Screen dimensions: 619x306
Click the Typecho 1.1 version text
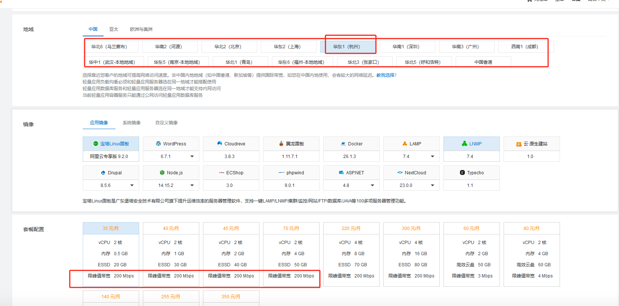point(470,185)
